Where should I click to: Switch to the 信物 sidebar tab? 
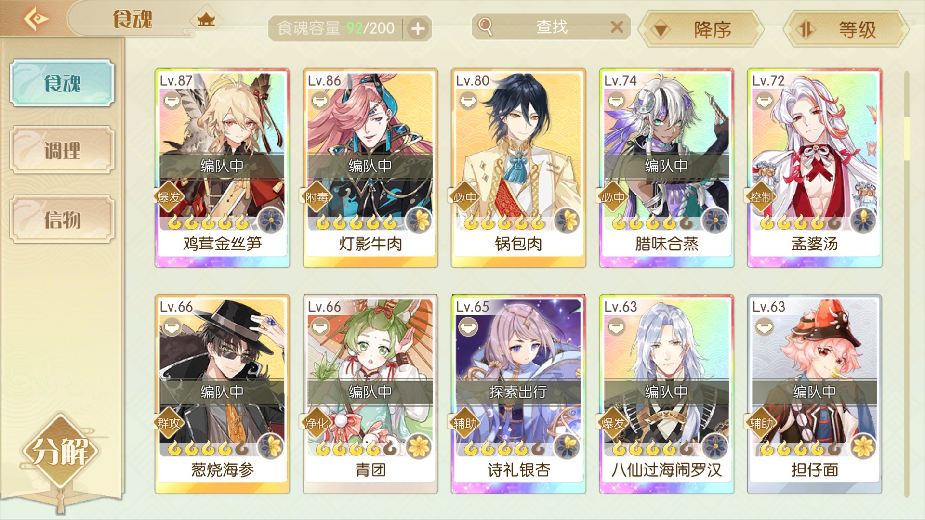(x=62, y=220)
